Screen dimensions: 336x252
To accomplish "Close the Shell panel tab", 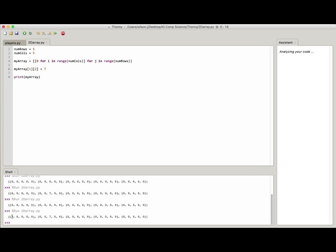I will 15,172.
